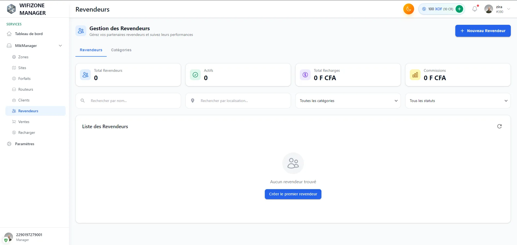This screenshot has width=517, height=245.
Task: Open Paramètres from the sidebar
Action: coord(25,144)
